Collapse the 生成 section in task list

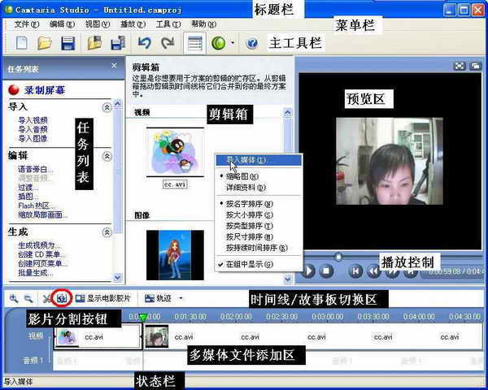point(107,232)
